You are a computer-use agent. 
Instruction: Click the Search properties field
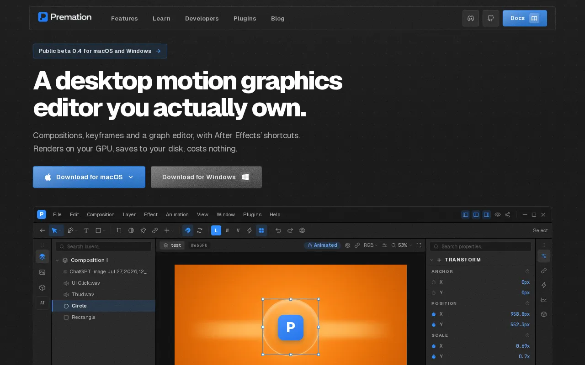pos(480,246)
